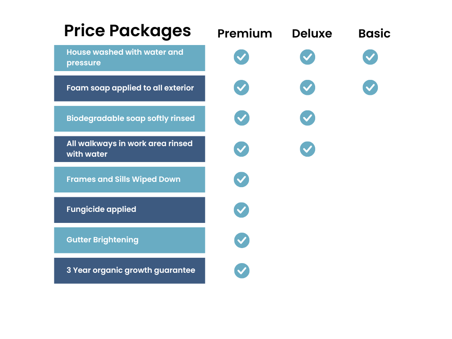Click Deluxe checkmark for walkways rinsed row
Image resolution: width=452 pixels, height=339 pixels.
point(308,149)
